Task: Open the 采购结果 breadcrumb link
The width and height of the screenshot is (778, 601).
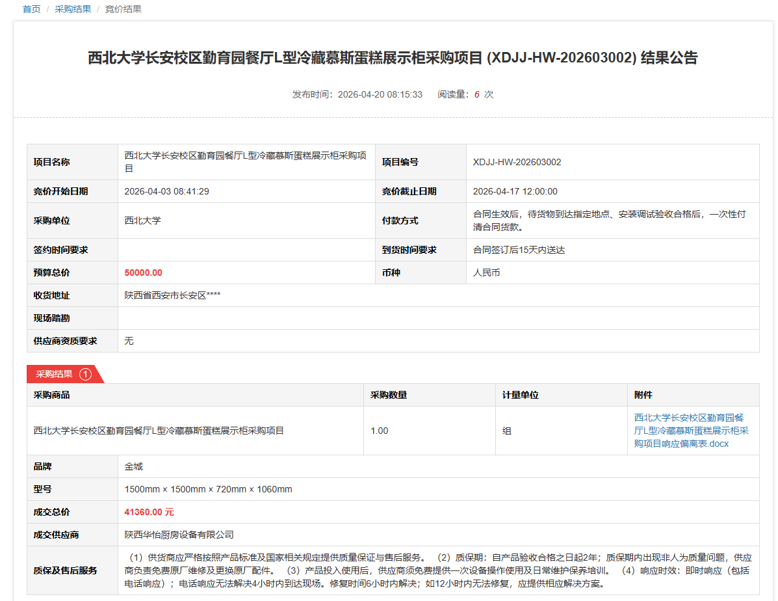Action: click(73, 9)
